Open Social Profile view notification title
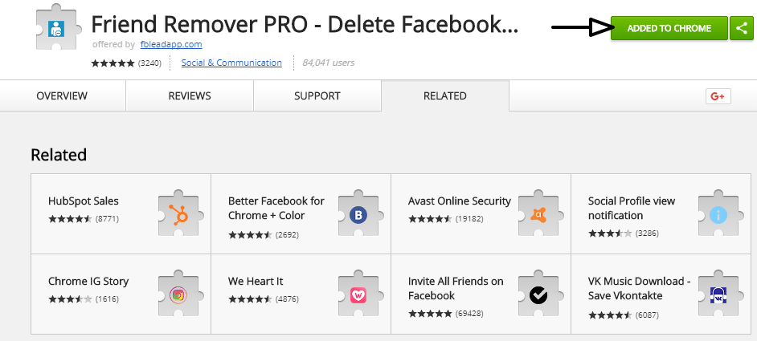 pos(632,208)
